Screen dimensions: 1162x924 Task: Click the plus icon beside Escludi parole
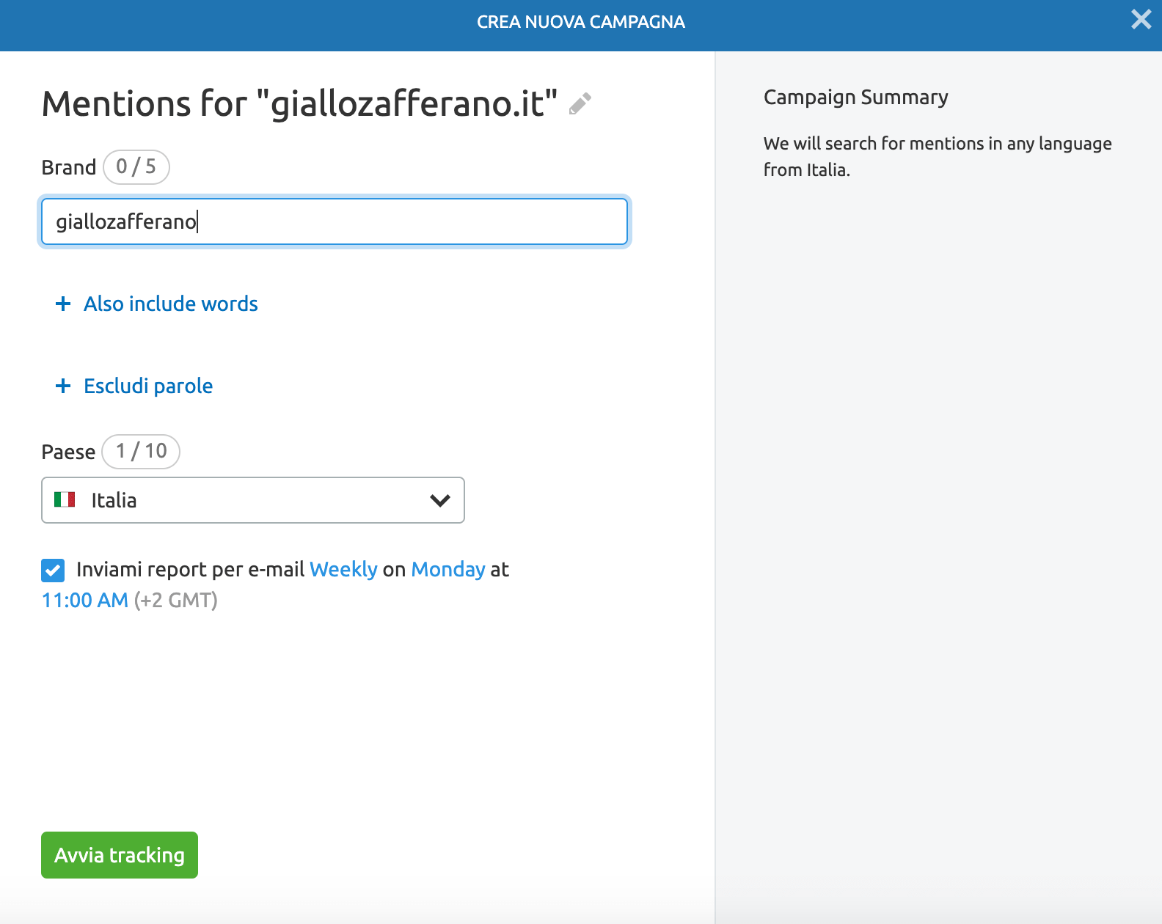[x=63, y=386]
